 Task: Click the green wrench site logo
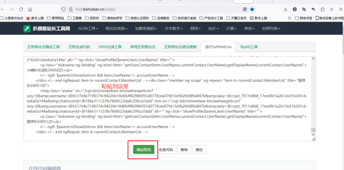(27, 28)
